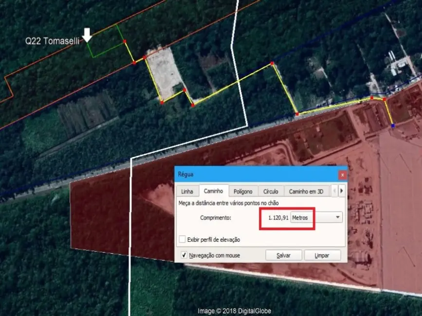Switch to the Linha tab
The height and width of the screenshot is (316, 422).
coord(187,191)
